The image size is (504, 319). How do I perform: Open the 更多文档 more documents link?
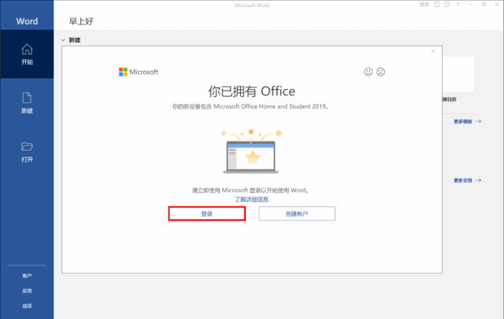click(x=467, y=180)
